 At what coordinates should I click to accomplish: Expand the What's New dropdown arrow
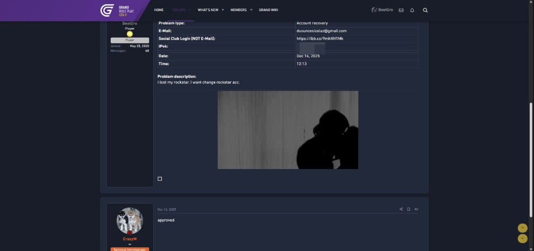point(223,10)
